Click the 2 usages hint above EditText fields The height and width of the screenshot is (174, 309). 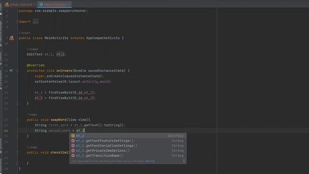[32, 49]
